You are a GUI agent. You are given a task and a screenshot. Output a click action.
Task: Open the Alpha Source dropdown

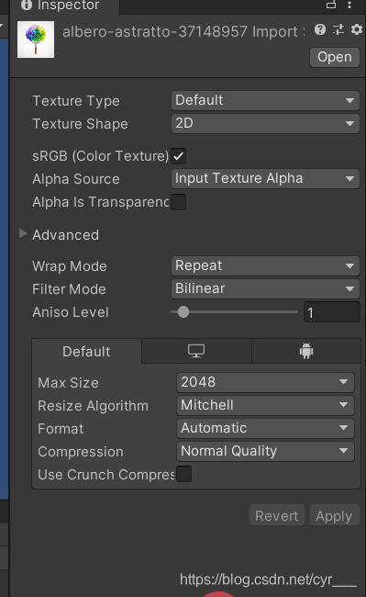[x=265, y=178]
